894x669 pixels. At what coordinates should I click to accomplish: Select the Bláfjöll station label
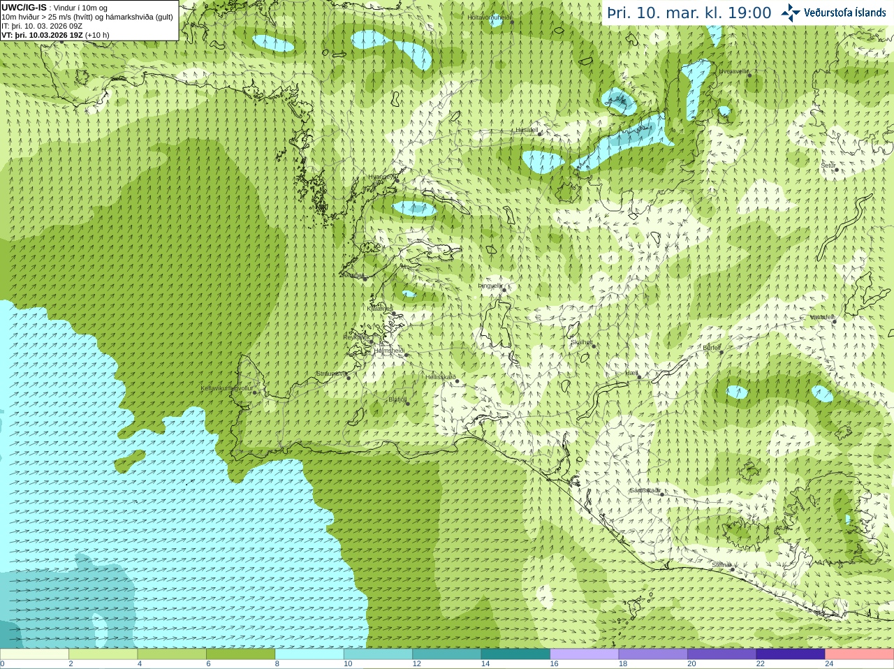[397, 400]
